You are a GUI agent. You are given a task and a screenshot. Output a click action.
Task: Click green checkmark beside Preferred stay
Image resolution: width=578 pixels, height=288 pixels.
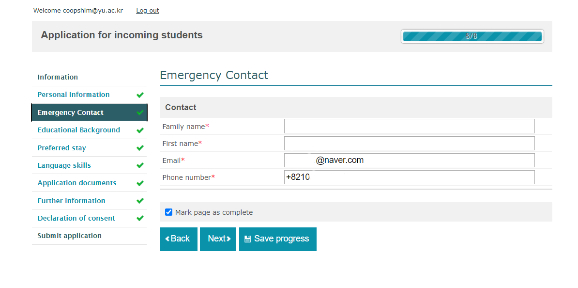pyautogui.click(x=140, y=148)
